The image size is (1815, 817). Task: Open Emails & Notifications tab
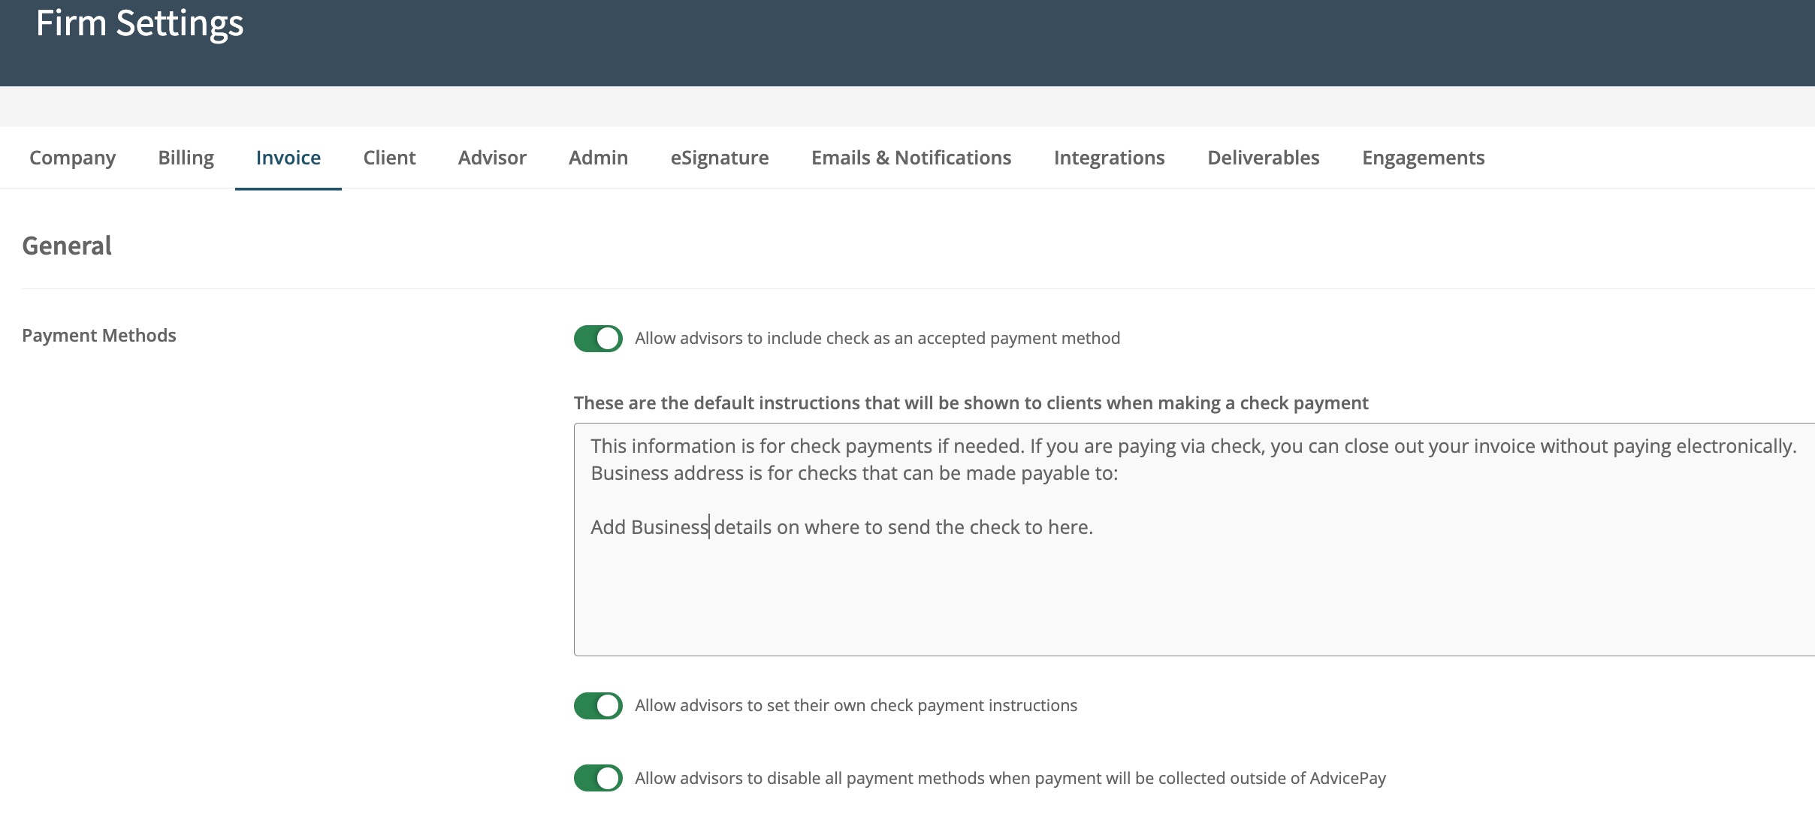[x=911, y=158]
